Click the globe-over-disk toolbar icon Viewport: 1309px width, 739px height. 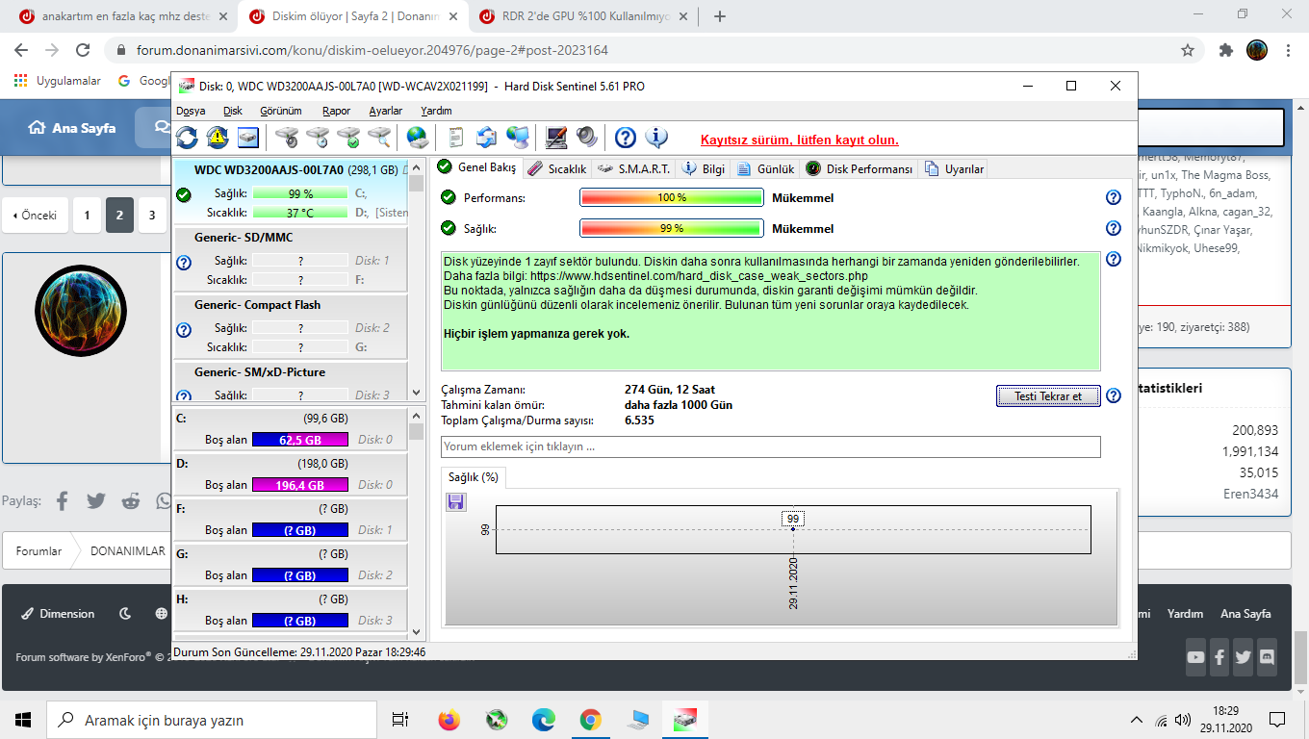(417, 138)
